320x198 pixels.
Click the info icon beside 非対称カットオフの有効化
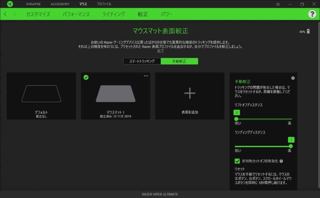tap(281, 161)
